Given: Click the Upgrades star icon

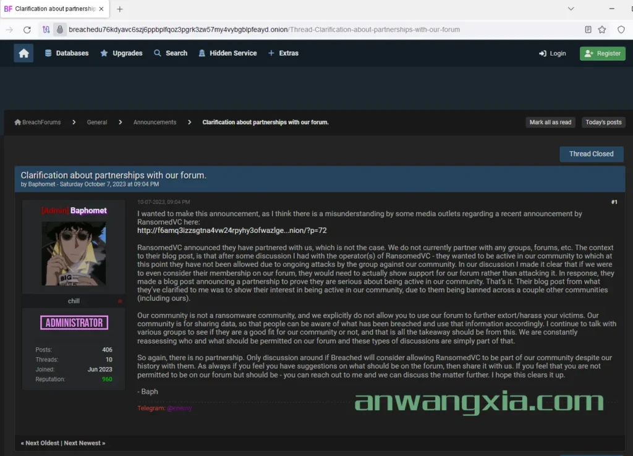Looking at the screenshot, I should (104, 53).
